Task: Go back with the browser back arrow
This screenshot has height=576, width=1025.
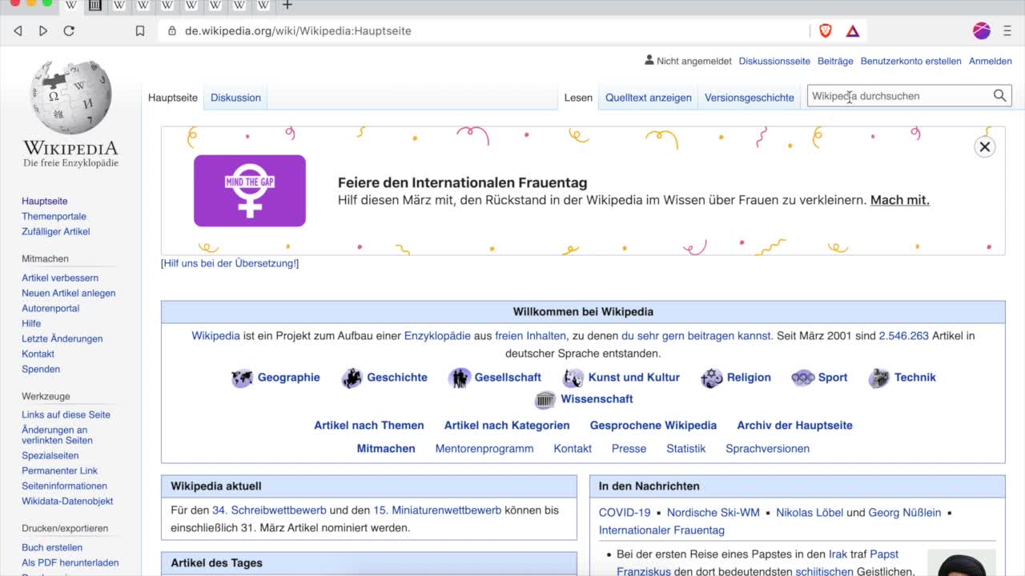Action: click(x=18, y=31)
